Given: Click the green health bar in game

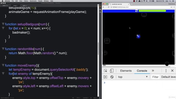Looking at the screenshot, I should tap(152, 11).
